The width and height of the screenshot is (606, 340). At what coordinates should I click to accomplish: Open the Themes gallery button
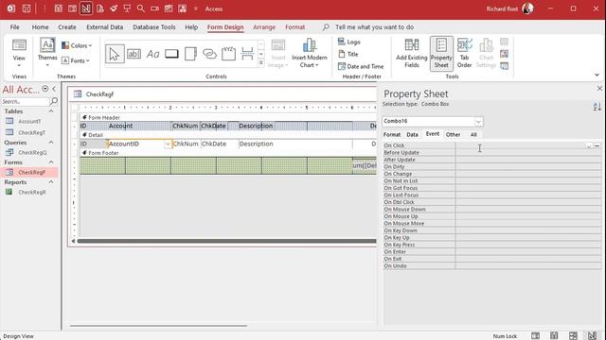coord(47,53)
